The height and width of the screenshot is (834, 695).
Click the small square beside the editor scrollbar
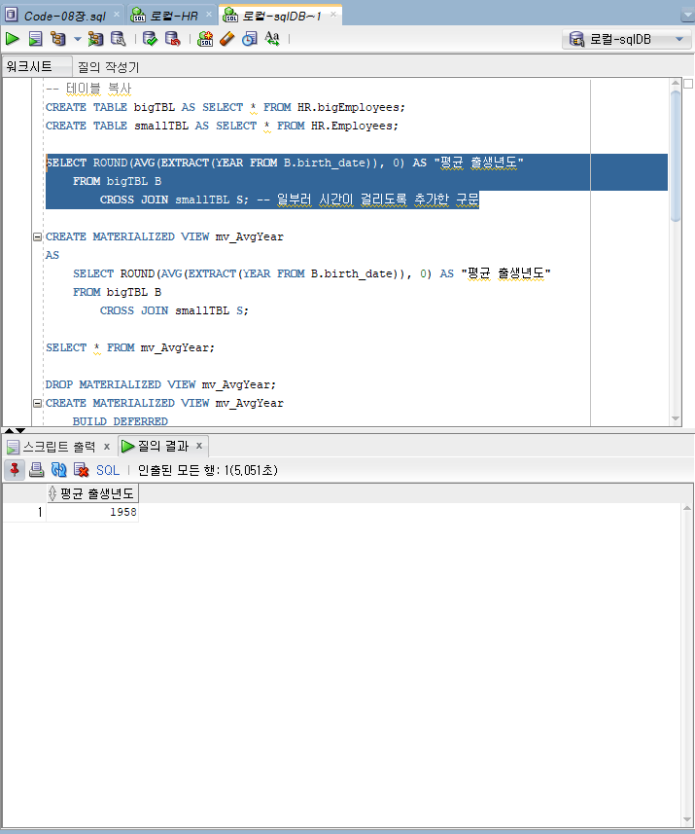(x=688, y=84)
